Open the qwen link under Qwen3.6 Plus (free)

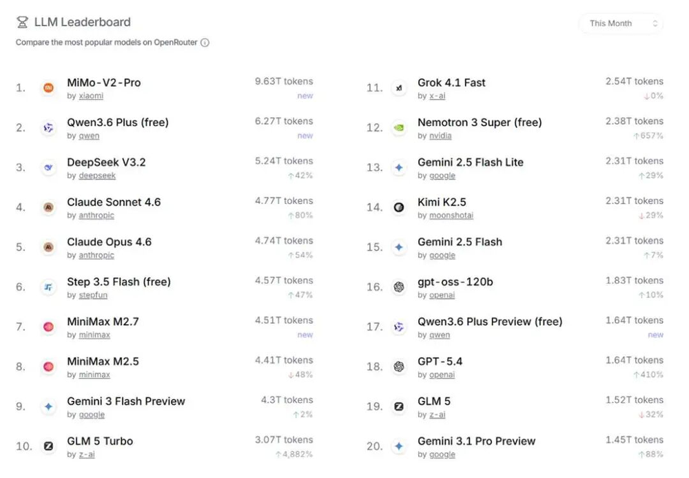[x=89, y=136]
